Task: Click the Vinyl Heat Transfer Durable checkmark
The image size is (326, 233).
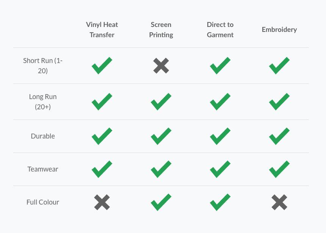Action: pyautogui.click(x=102, y=136)
